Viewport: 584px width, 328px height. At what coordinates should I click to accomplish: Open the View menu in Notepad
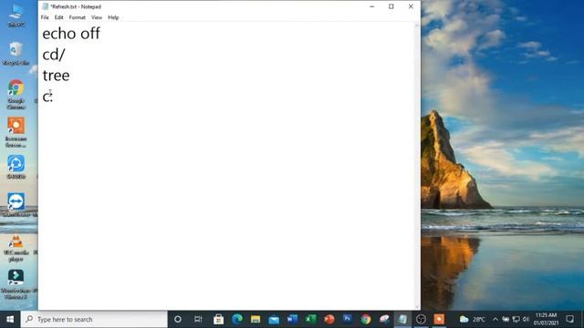[97, 17]
